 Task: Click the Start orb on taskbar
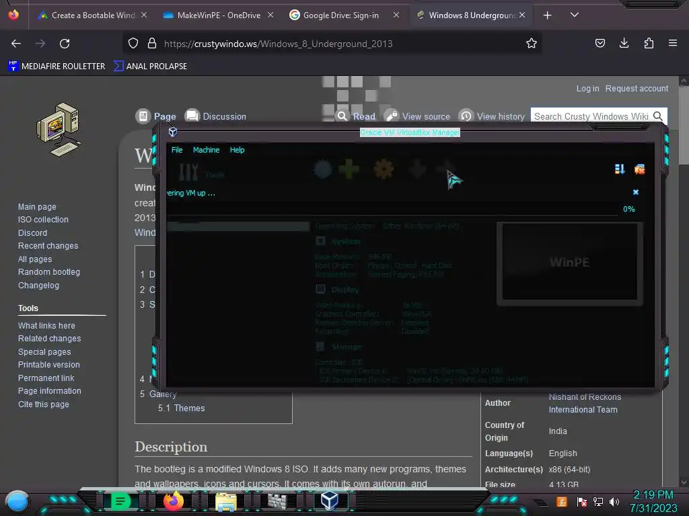pyautogui.click(x=17, y=501)
